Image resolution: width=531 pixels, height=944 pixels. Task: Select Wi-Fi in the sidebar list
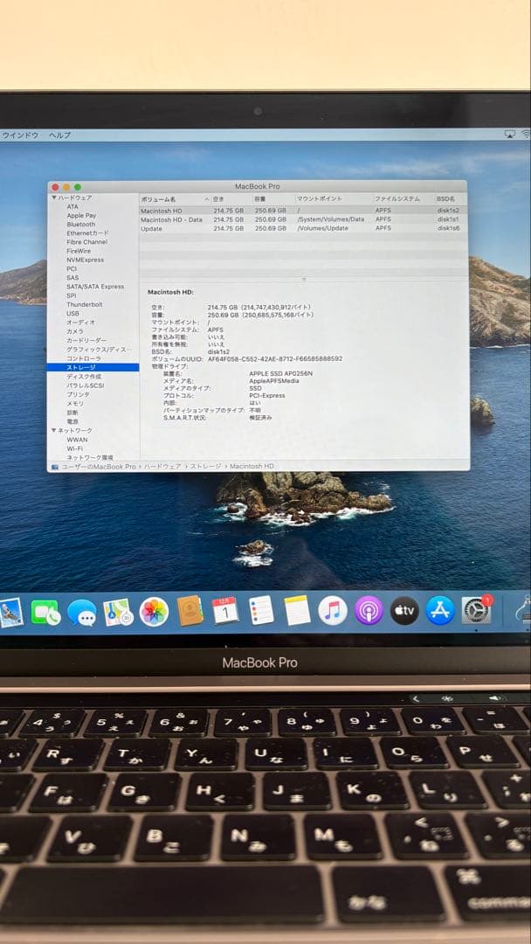click(x=74, y=448)
